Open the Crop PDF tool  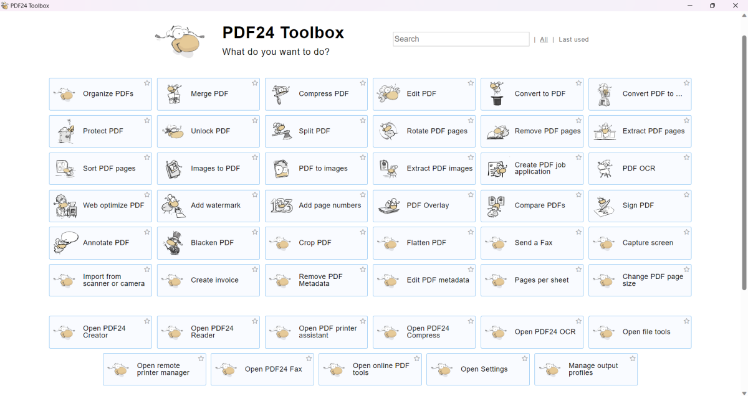(x=316, y=243)
